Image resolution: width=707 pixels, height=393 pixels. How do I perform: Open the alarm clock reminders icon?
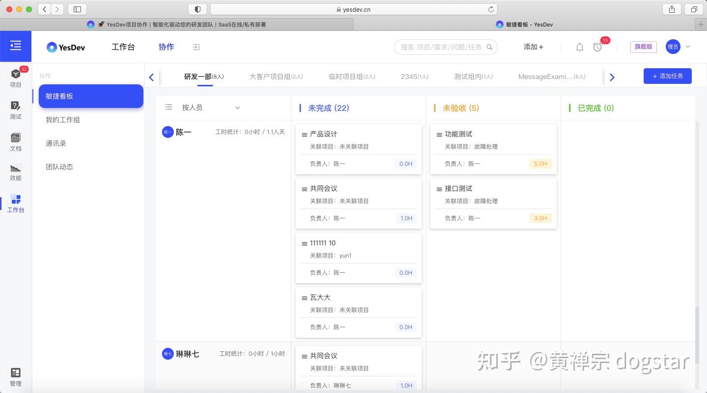[x=598, y=47]
